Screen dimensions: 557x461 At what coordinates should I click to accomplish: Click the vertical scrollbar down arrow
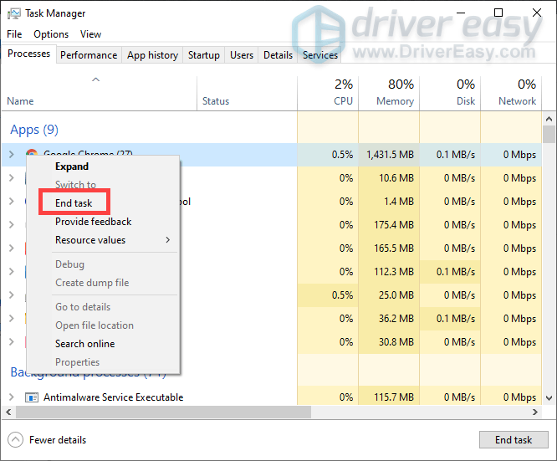tap(549, 398)
